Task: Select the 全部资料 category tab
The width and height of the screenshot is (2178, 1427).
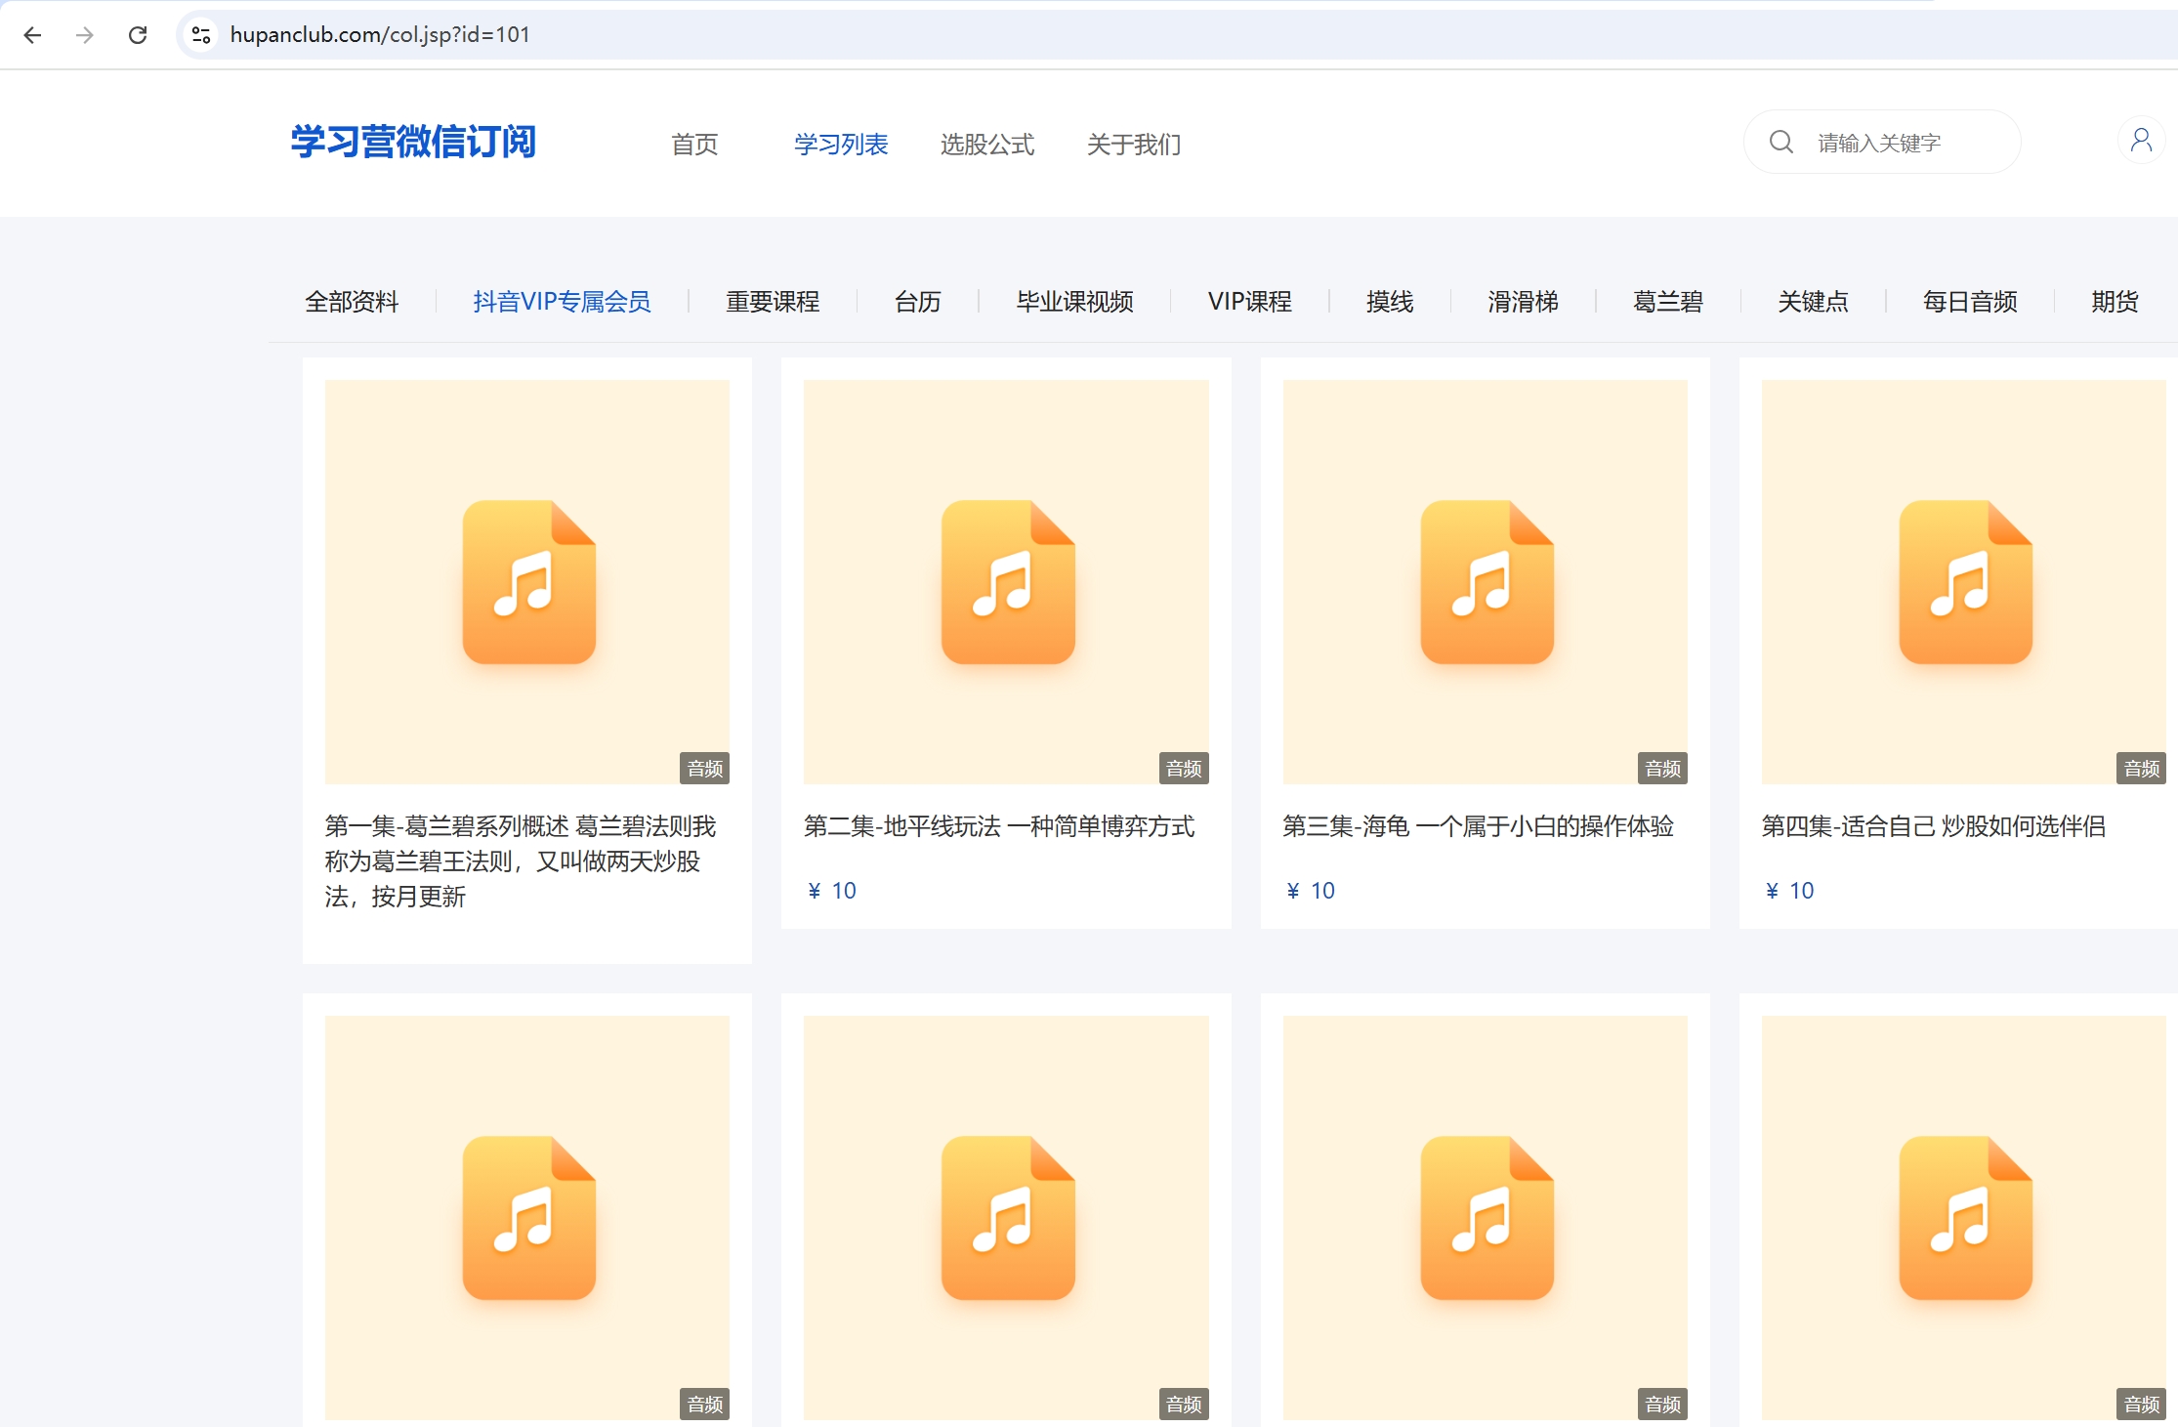Action: pyautogui.click(x=352, y=302)
